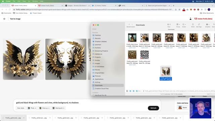Open the Finder Group dropdown
The width and height of the screenshot is (215, 121).
pos(178,25)
